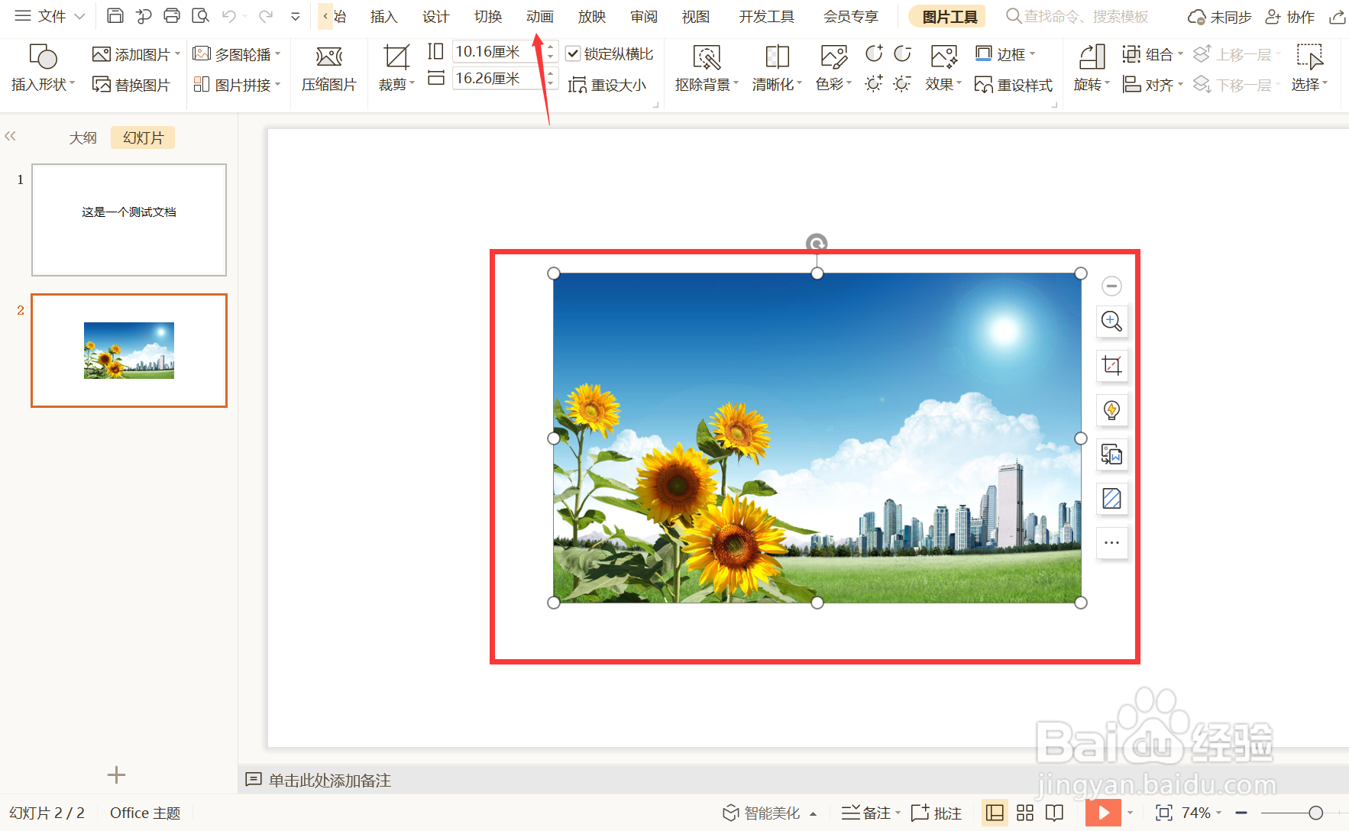Click the zoom magnifier icon beside the picture
The height and width of the screenshot is (831, 1349).
pyautogui.click(x=1111, y=321)
